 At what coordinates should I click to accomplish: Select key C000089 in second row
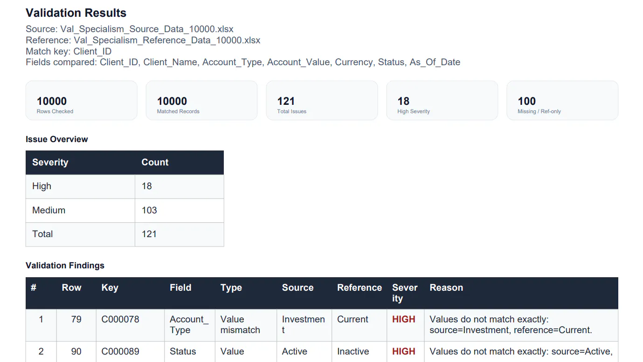pyautogui.click(x=120, y=352)
